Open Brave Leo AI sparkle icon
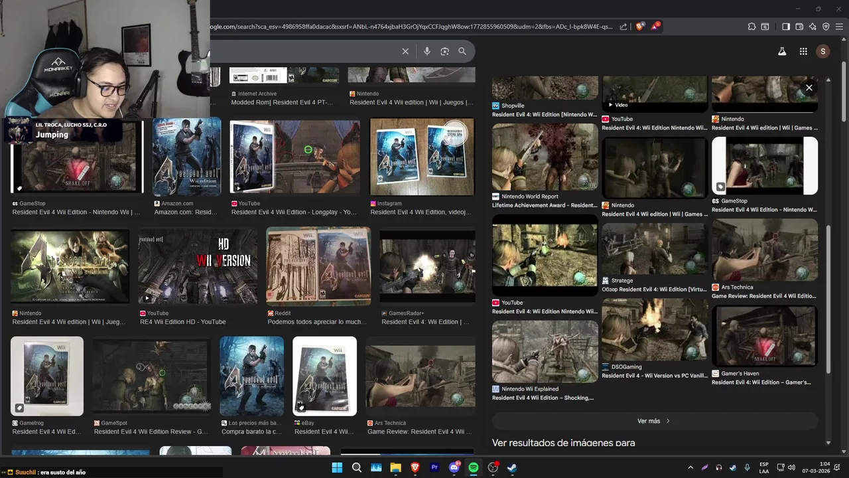Viewport: 849px width, 478px height. tap(813, 27)
